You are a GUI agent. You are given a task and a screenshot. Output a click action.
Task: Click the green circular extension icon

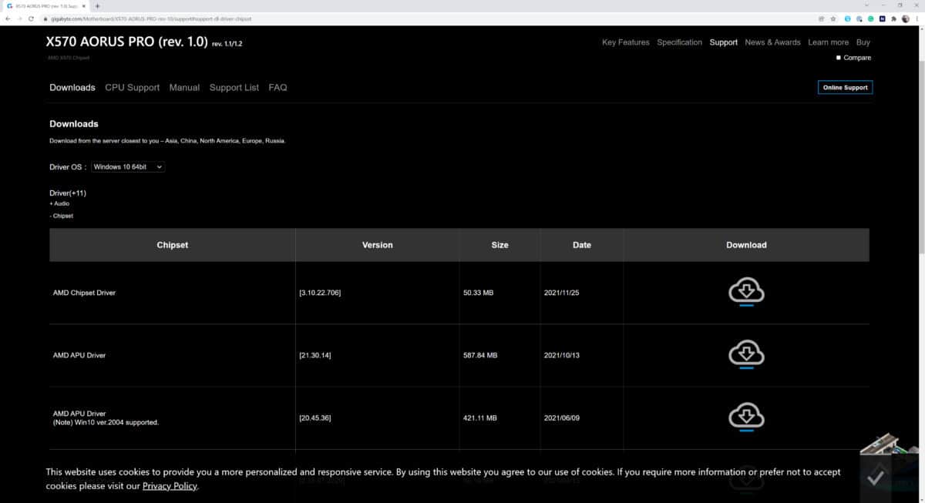(870, 18)
